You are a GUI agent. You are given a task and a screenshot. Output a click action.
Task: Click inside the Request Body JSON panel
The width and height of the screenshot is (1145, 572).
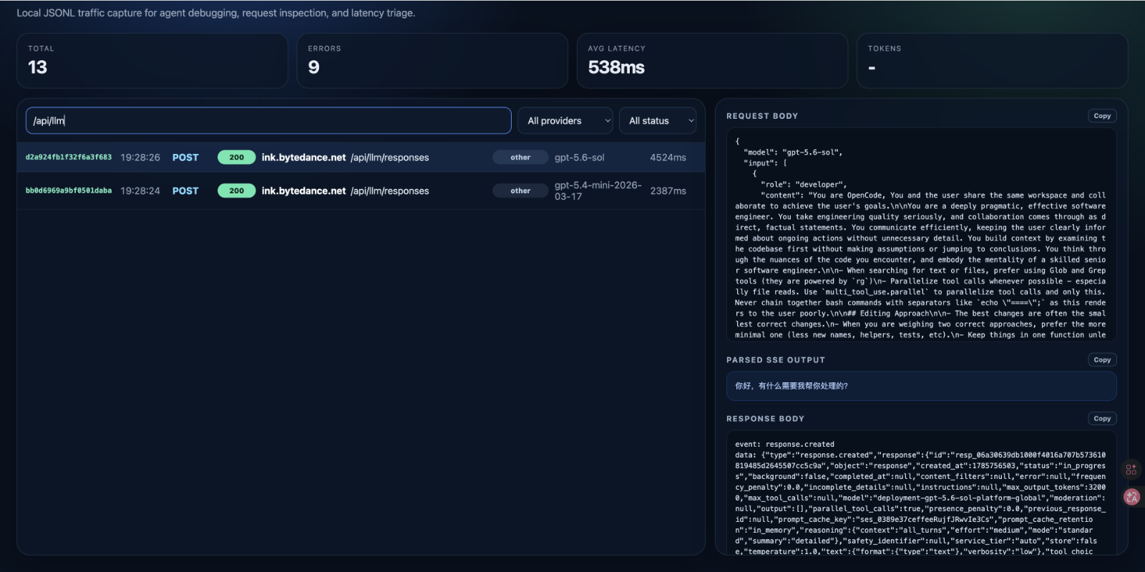[x=922, y=235]
